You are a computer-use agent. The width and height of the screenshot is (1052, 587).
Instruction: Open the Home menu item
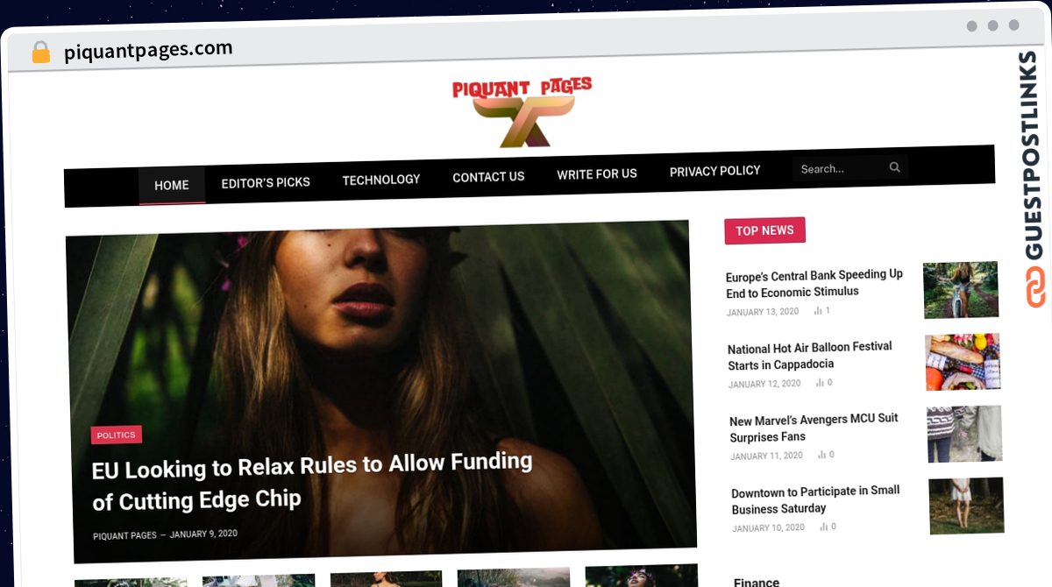click(172, 185)
